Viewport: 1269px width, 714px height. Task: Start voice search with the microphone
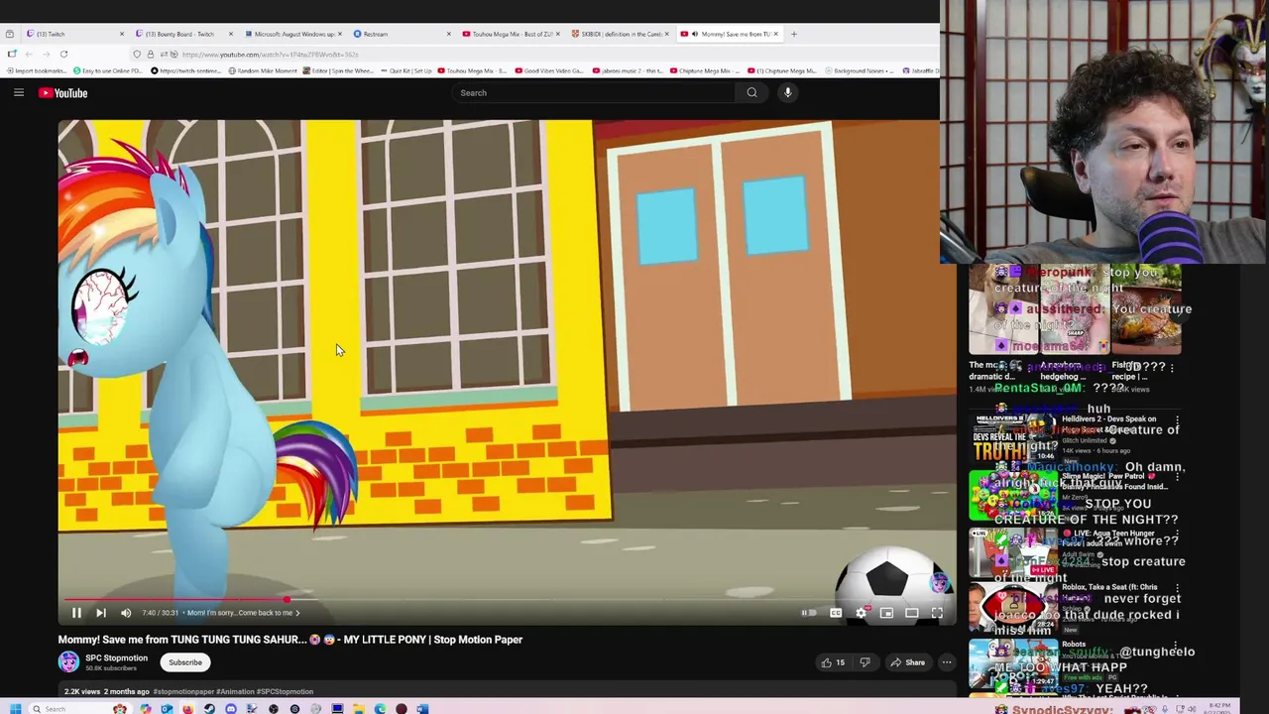(x=788, y=93)
